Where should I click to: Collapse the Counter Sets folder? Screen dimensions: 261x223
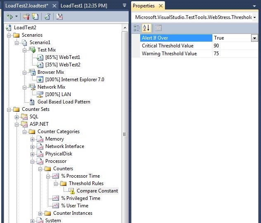click(9, 110)
